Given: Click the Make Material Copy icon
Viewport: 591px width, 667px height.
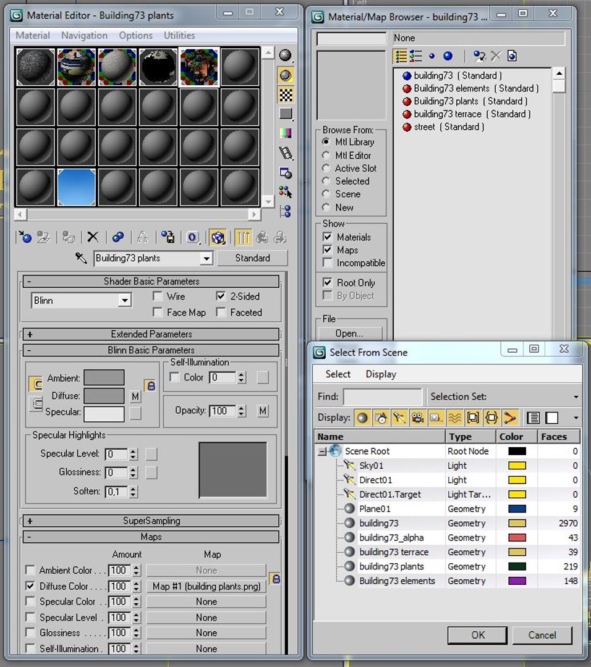Looking at the screenshot, I should coord(118,237).
